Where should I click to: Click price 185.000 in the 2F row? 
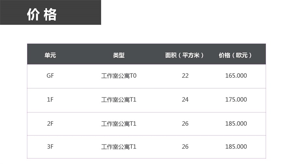pyautogui.click(x=236, y=124)
